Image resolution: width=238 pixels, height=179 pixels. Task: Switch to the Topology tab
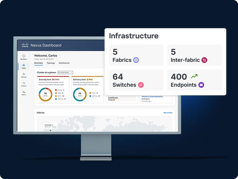tap(51, 63)
